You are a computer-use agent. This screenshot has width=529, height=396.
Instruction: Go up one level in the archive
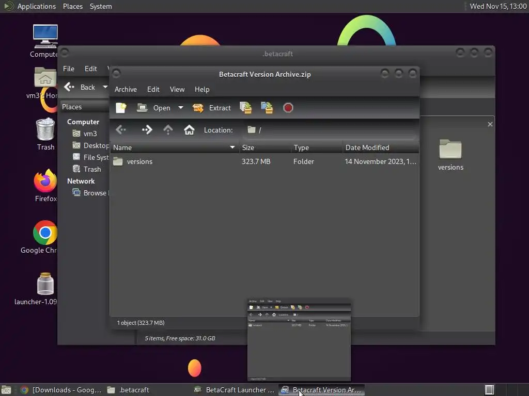[168, 129]
